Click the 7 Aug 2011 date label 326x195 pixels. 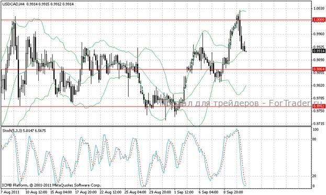[10, 192]
